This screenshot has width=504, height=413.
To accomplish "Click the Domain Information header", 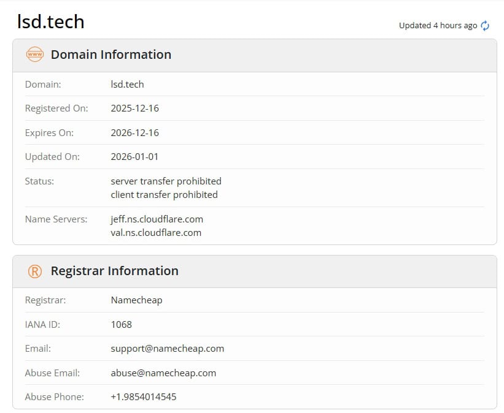I will click(110, 55).
